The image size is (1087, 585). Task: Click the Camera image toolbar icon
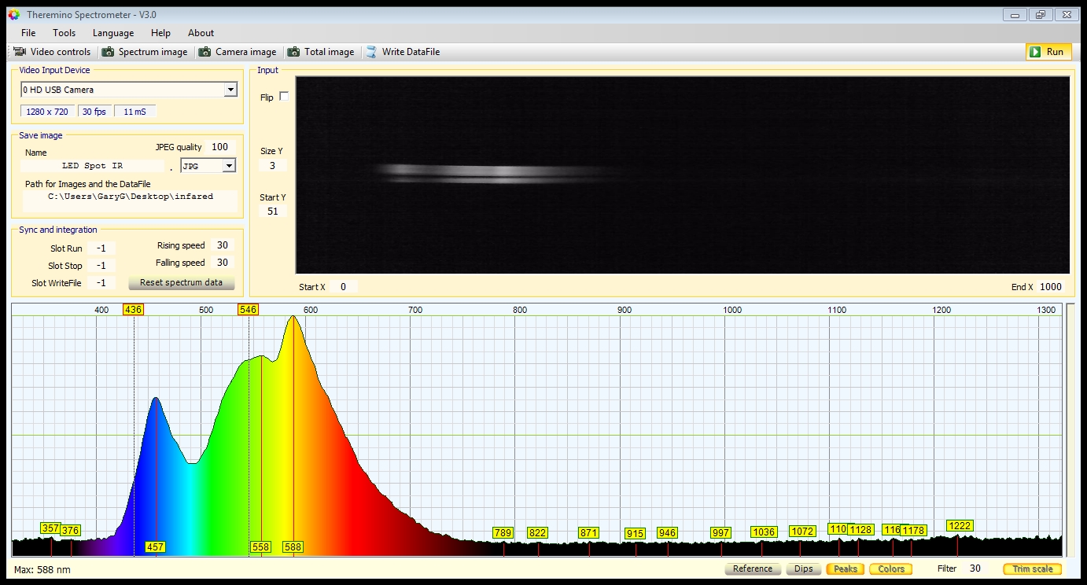pyautogui.click(x=205, y=52)
